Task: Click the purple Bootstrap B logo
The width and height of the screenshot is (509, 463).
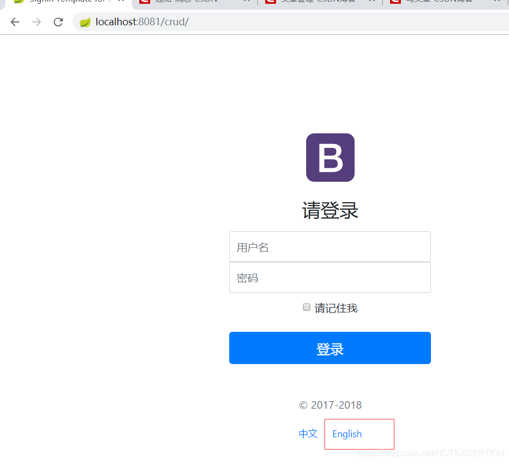Action: click(x=330, y=158)
